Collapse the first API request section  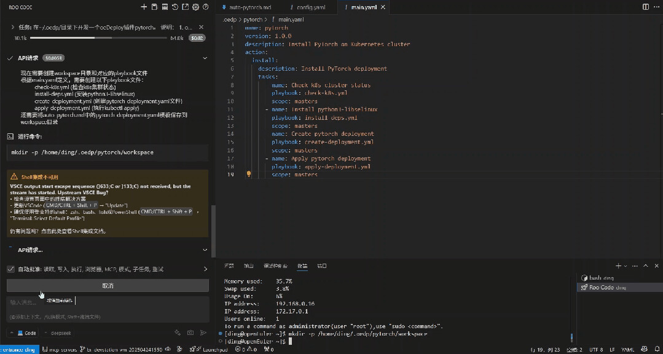[205, 58]
